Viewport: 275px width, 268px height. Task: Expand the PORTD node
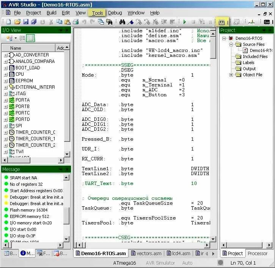[6, 119]
